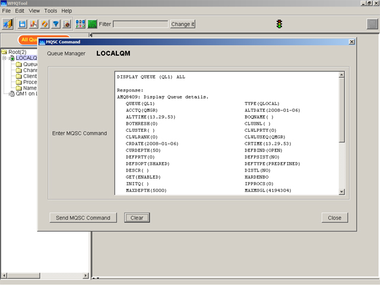The width and height of the screenshot is (380, 285).
Task: Close the MQSC Command dialog with X
Action: click(351, 42)
